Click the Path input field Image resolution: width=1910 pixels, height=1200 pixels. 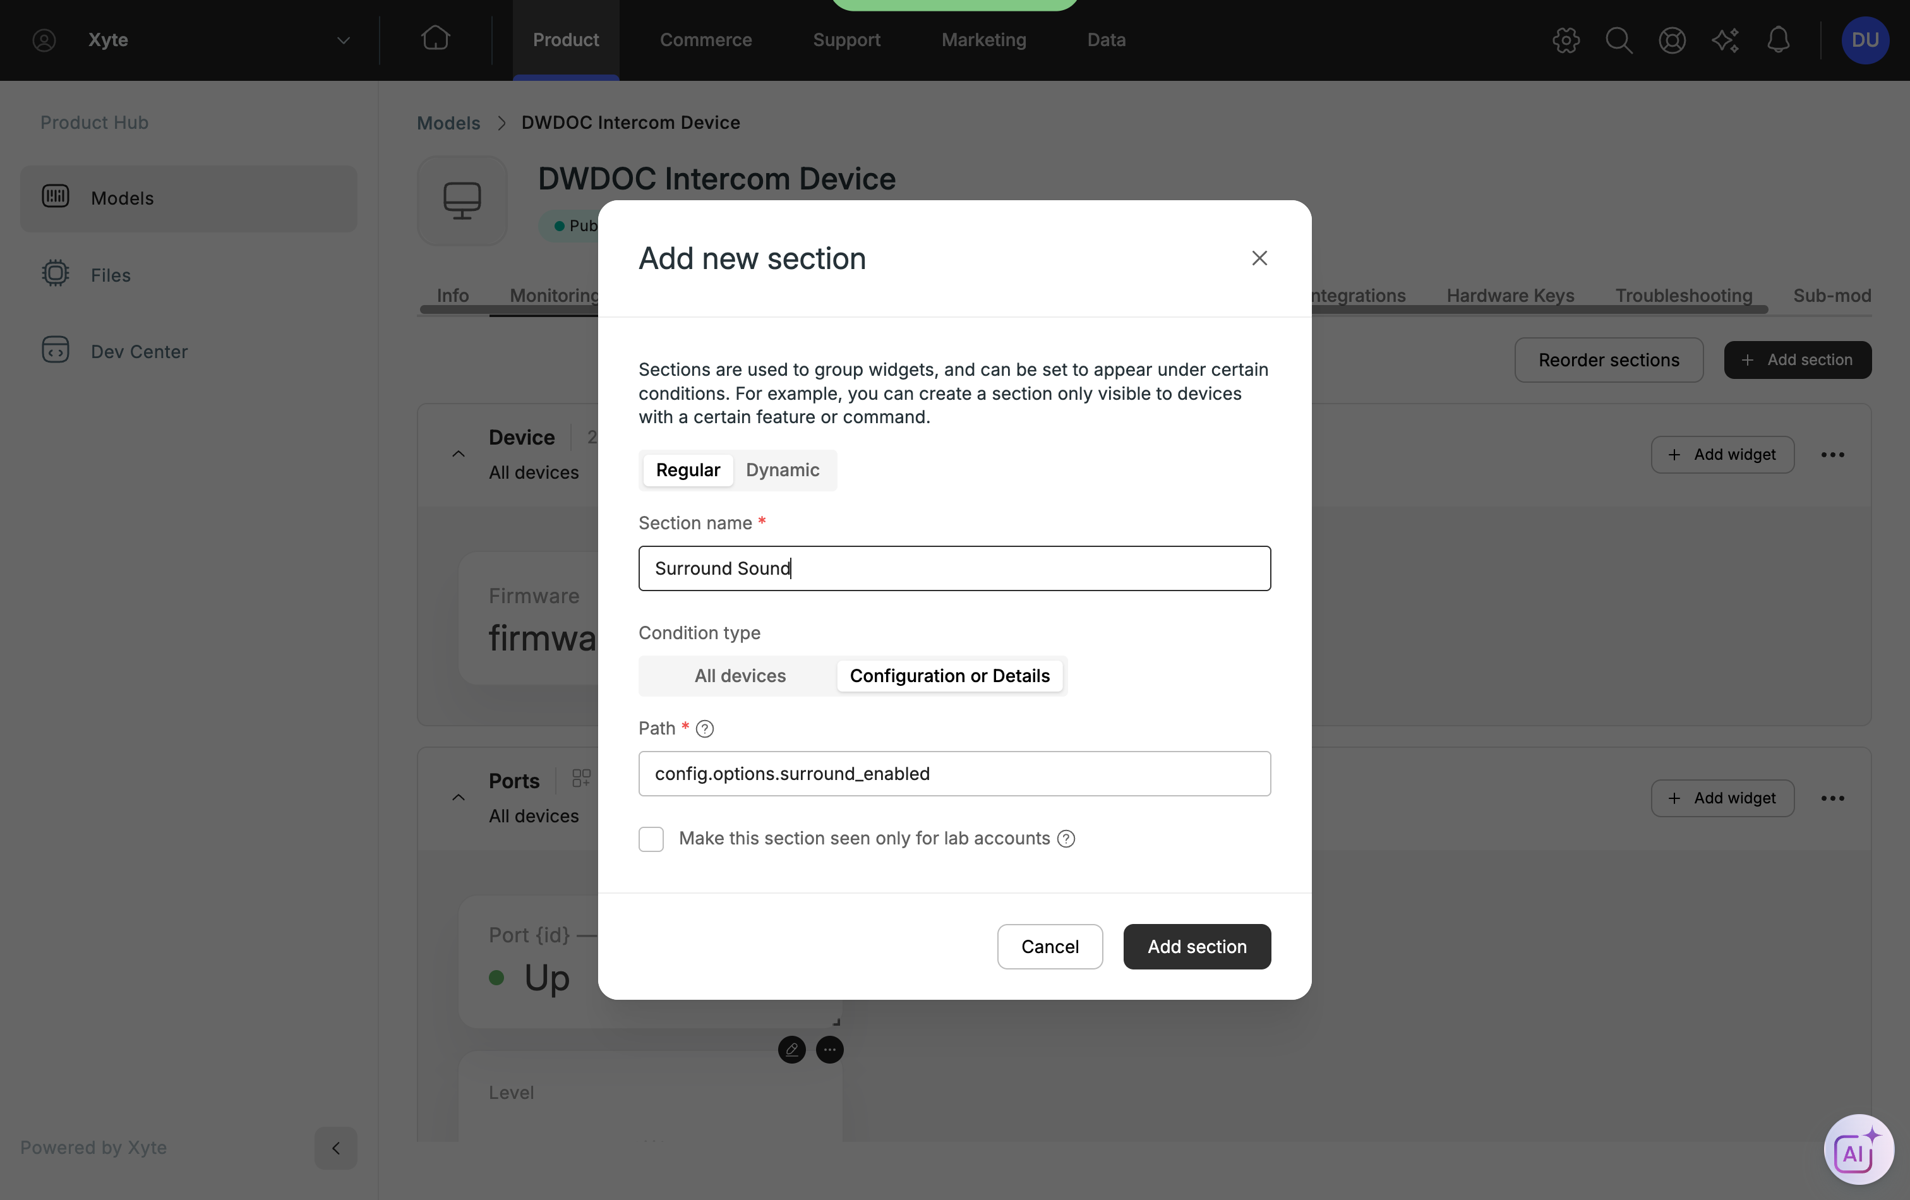pos(954,774)
